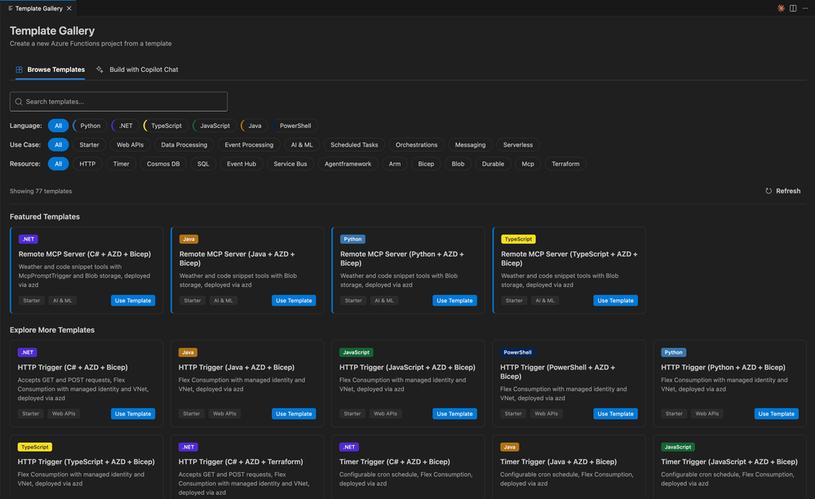This screenshot has width=815, height=499.
Task: Filter resource by HTTP
Action: click(87, 164)
